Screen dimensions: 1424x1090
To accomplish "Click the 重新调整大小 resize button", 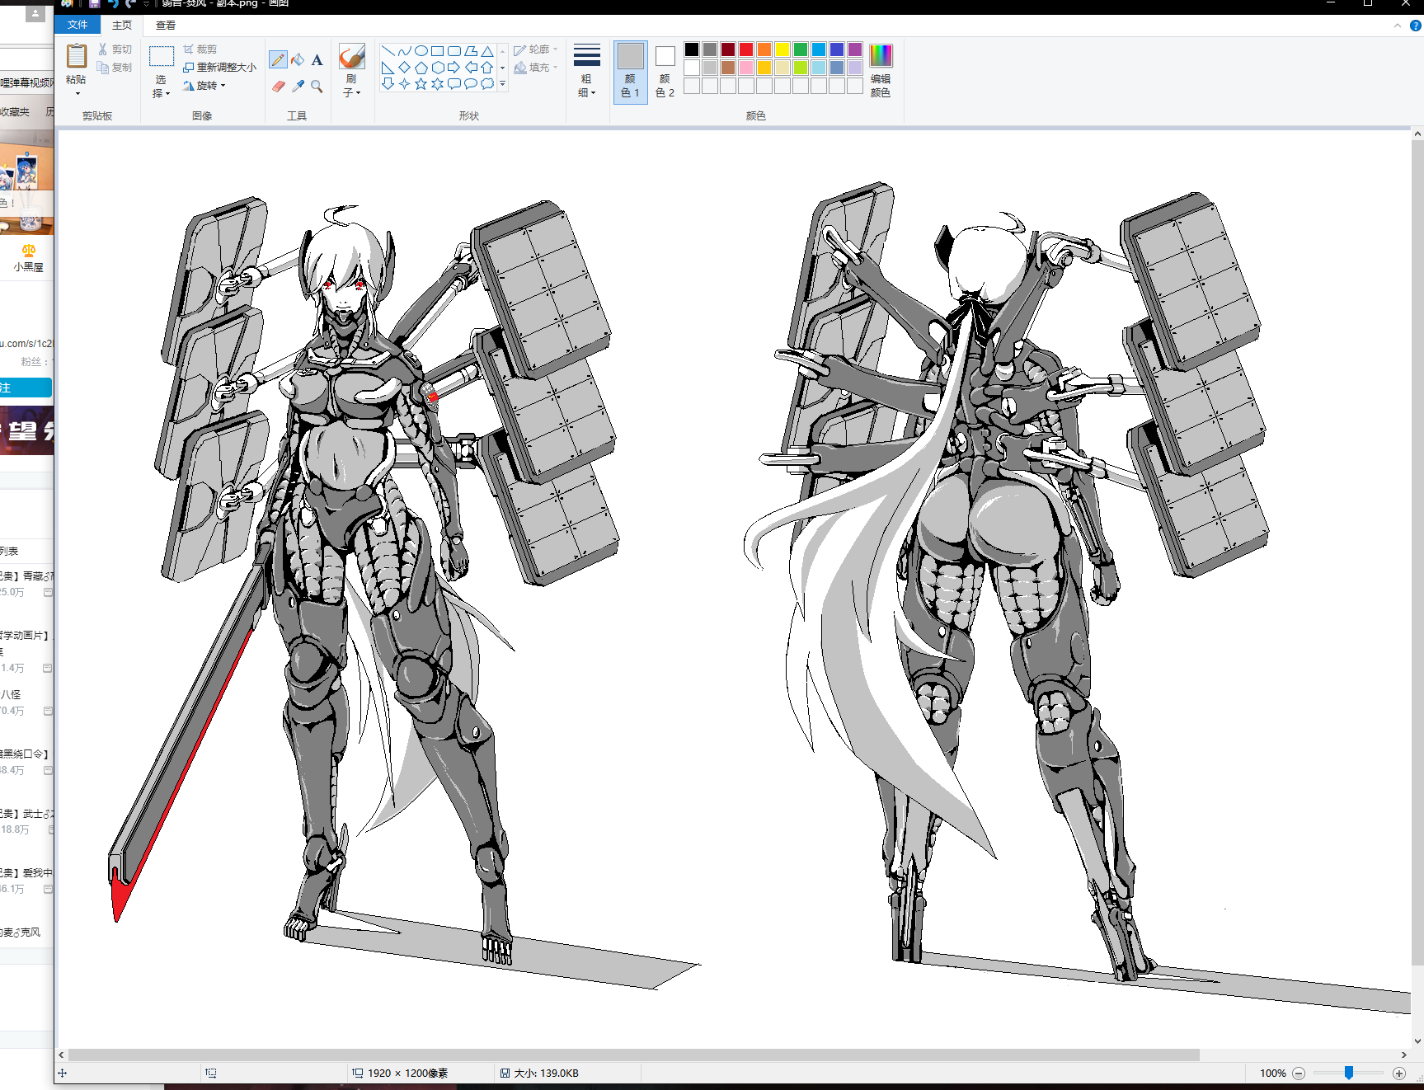I will (x=219, y=68).
